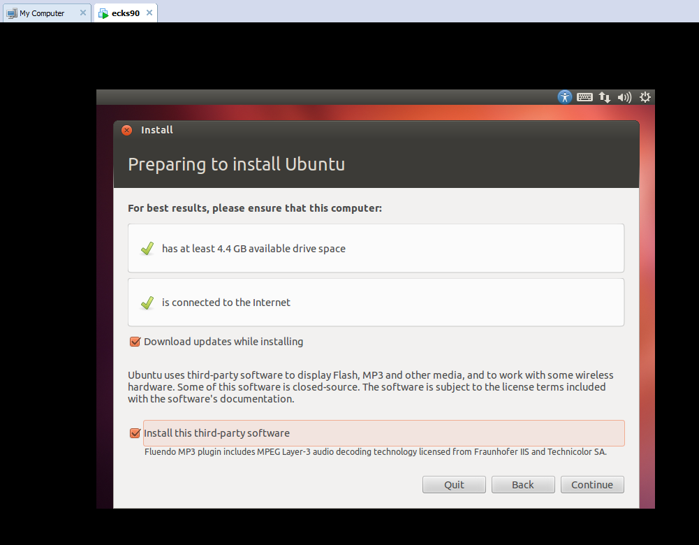Switch to the My Computer tab
Image resolution: width=699 pixels, height=545 pixels.
(47, 13)
